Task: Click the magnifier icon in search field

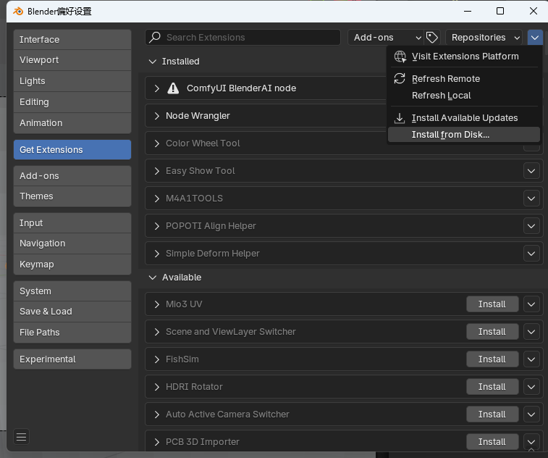Action: point(155,38)
